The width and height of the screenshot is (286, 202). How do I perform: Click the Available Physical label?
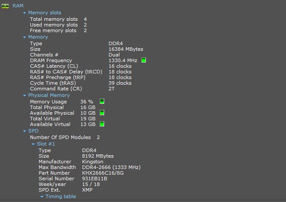(52, 113)
